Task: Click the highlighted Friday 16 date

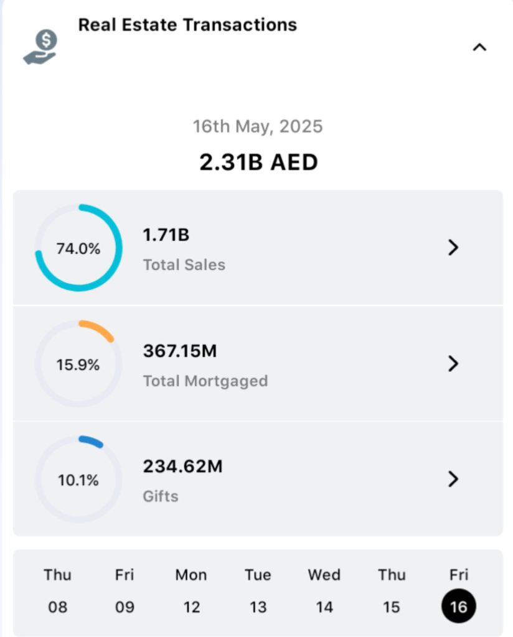Action: coord(458,605)
